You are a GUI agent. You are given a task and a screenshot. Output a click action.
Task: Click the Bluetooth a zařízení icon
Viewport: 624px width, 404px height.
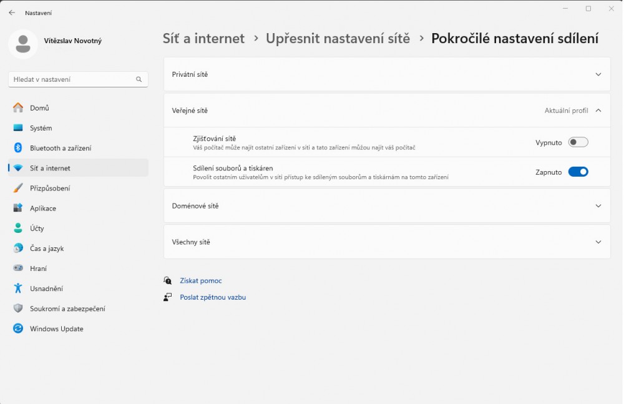[18, 148]
